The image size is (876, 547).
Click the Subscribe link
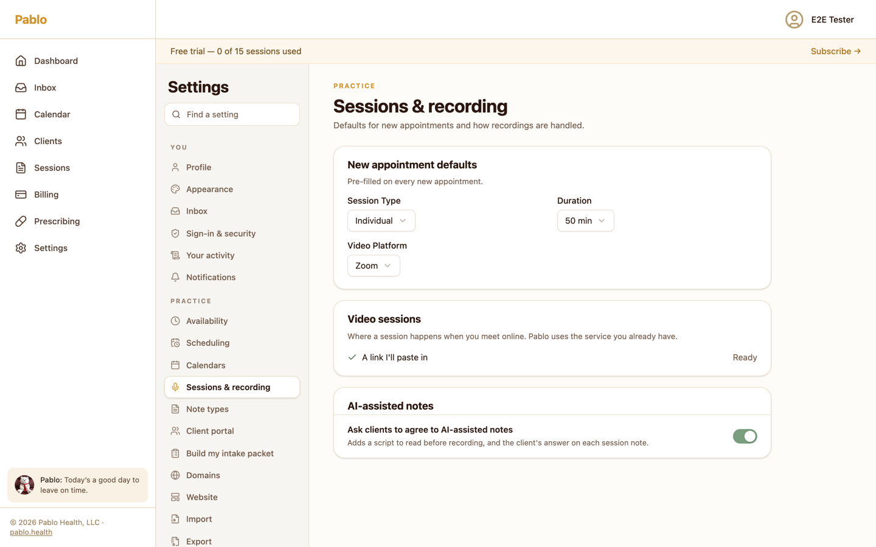point(835,51)
